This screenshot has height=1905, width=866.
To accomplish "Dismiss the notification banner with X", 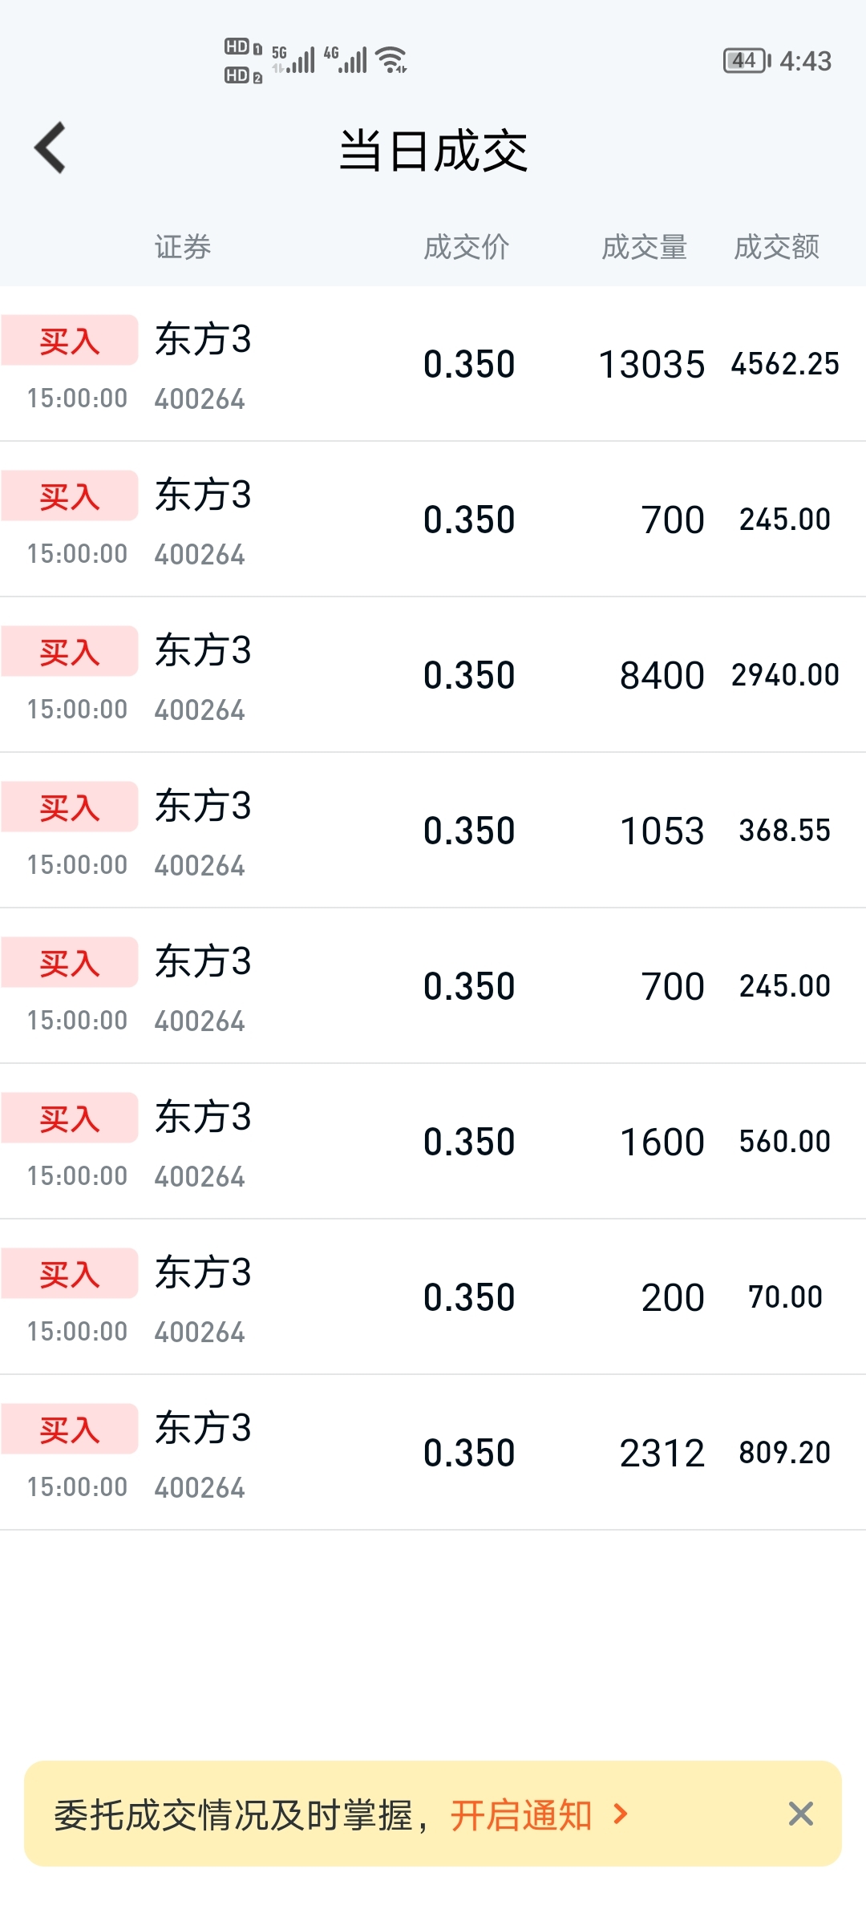I will pos(800,1814).
